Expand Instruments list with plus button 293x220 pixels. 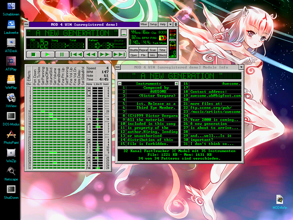[176, 84]
